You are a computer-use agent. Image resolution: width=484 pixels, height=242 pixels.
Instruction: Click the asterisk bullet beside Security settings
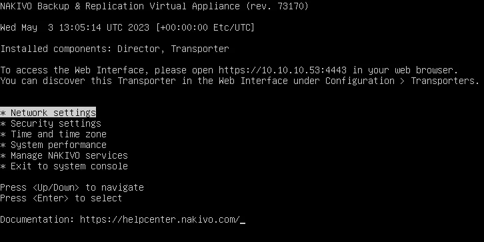(3, 124)
